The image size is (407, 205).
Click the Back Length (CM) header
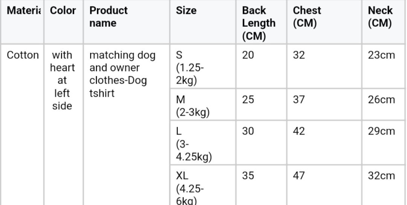(259, 23)
